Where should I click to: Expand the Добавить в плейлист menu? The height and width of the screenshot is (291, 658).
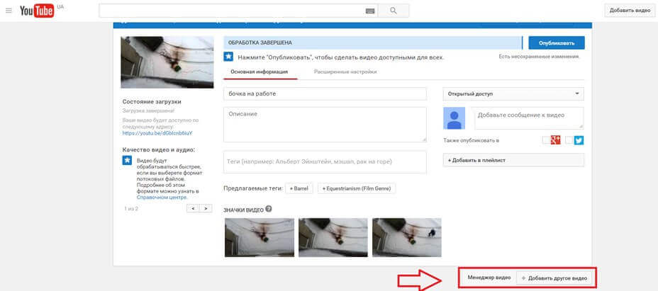pyautogui.click(x=513, y=160)
